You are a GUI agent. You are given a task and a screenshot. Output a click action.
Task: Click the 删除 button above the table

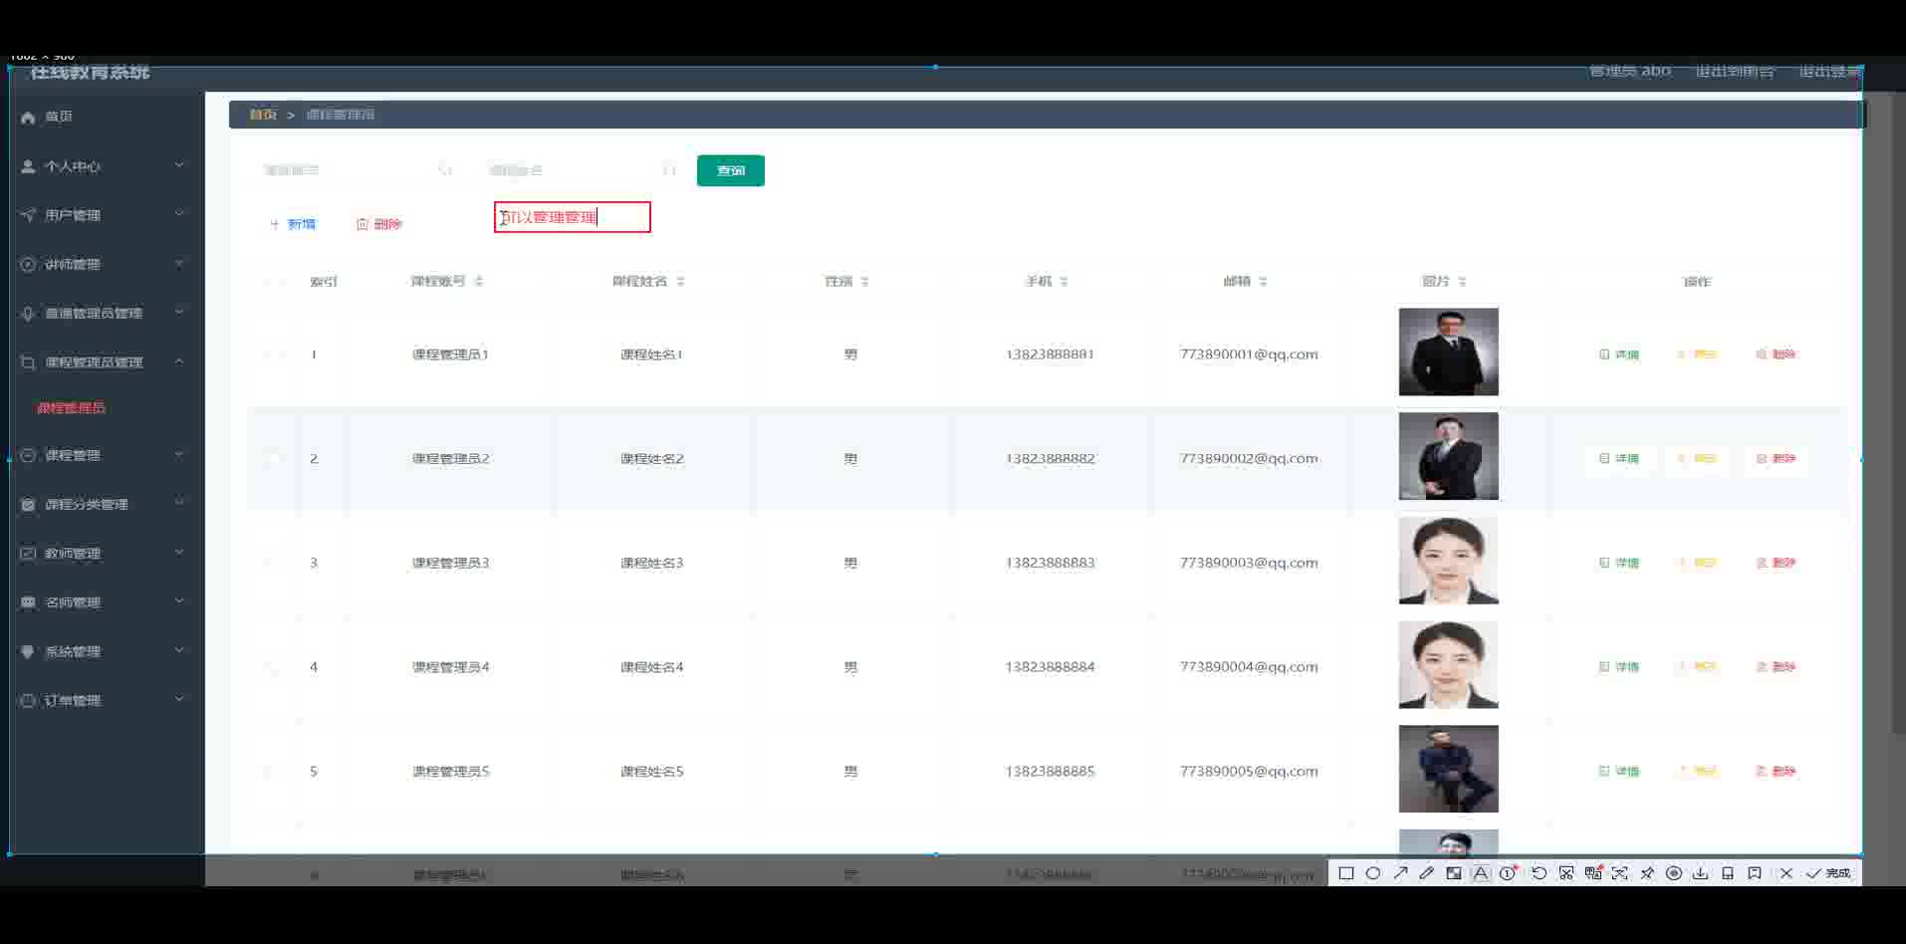(x=379, y=224)
